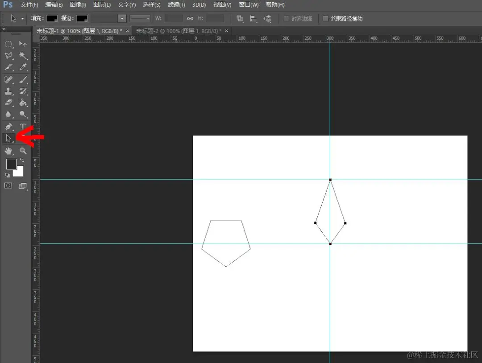Select the Healing Brush tool
482x363 pixels.
[8, 80]
